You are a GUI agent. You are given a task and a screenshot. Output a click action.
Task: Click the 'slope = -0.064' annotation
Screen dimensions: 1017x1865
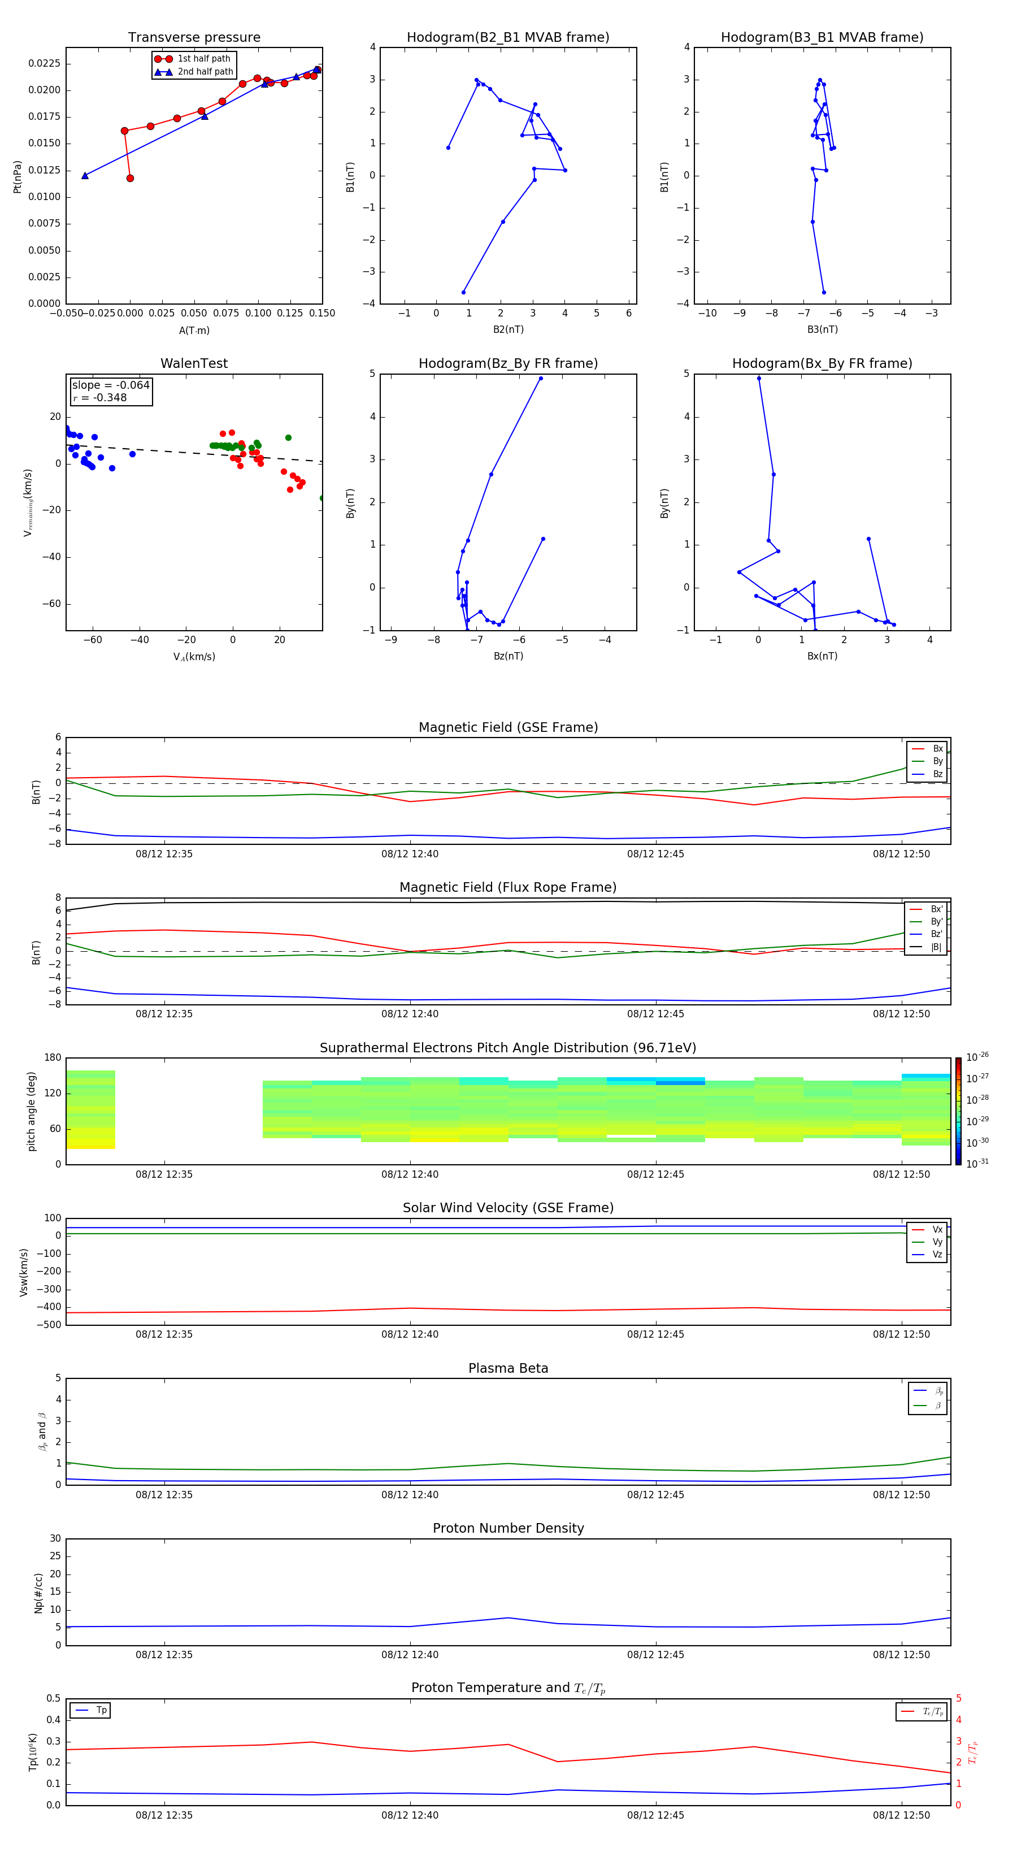(111, 385)
